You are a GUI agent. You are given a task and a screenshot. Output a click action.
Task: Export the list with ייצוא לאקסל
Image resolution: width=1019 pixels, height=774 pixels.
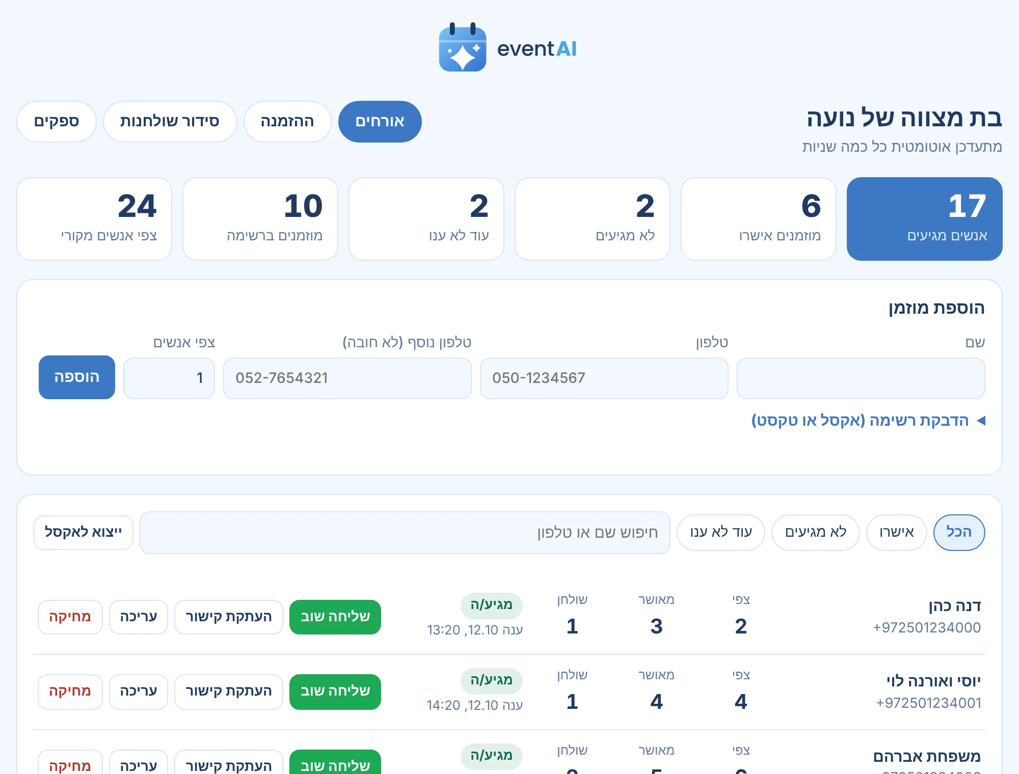84,533
